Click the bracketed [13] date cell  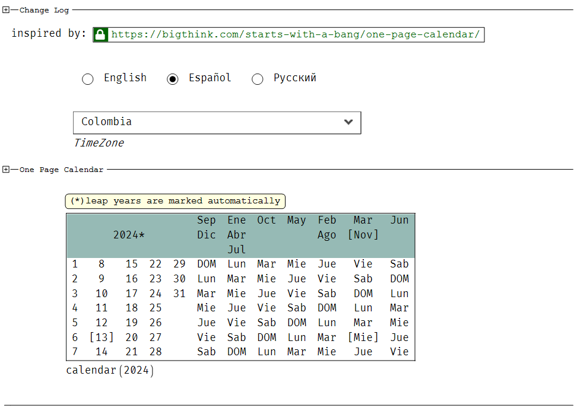coord(102,337)
